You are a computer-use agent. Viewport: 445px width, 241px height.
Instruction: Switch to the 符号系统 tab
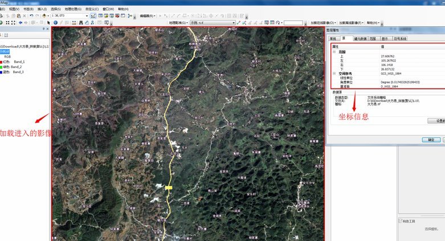[400, 39]
